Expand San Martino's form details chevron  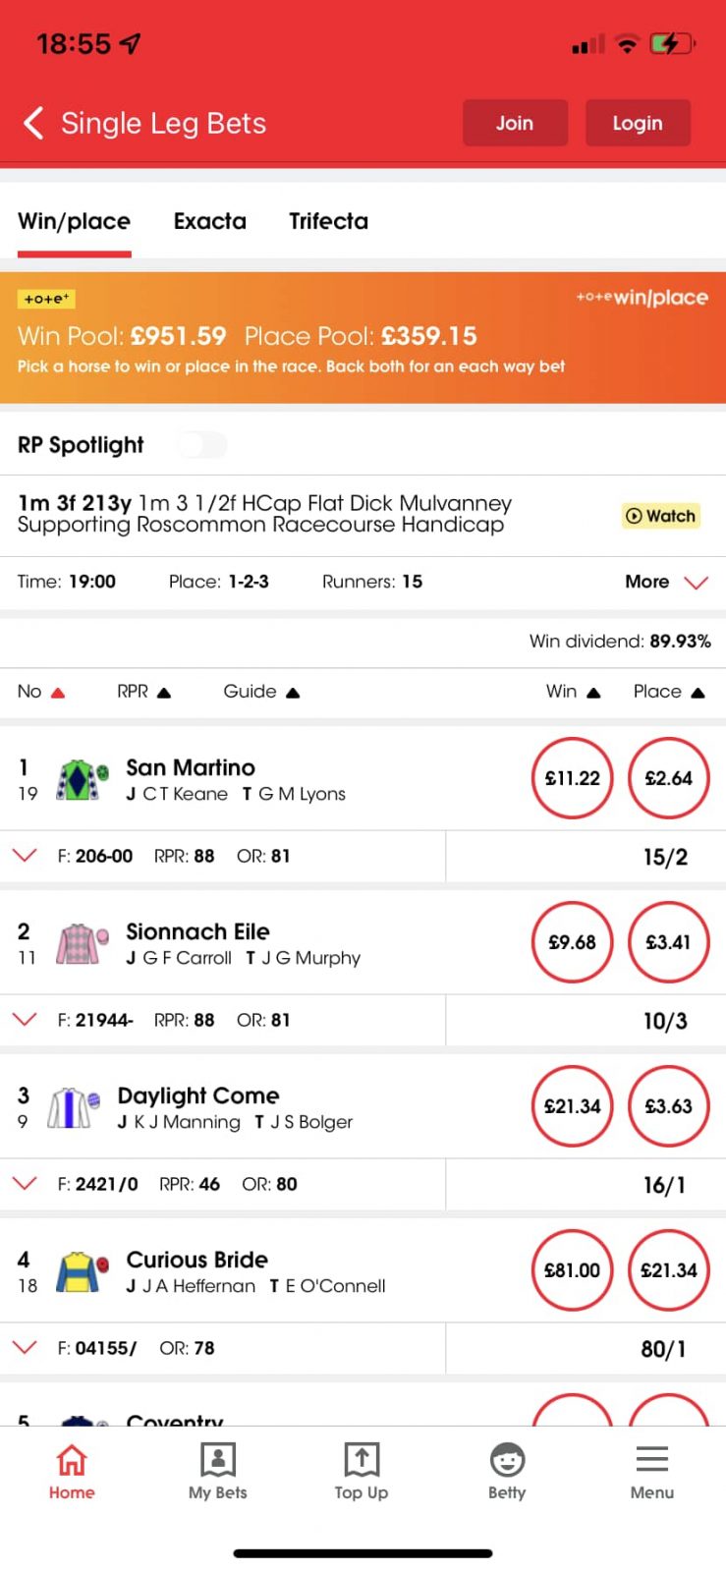coord(25,856)
